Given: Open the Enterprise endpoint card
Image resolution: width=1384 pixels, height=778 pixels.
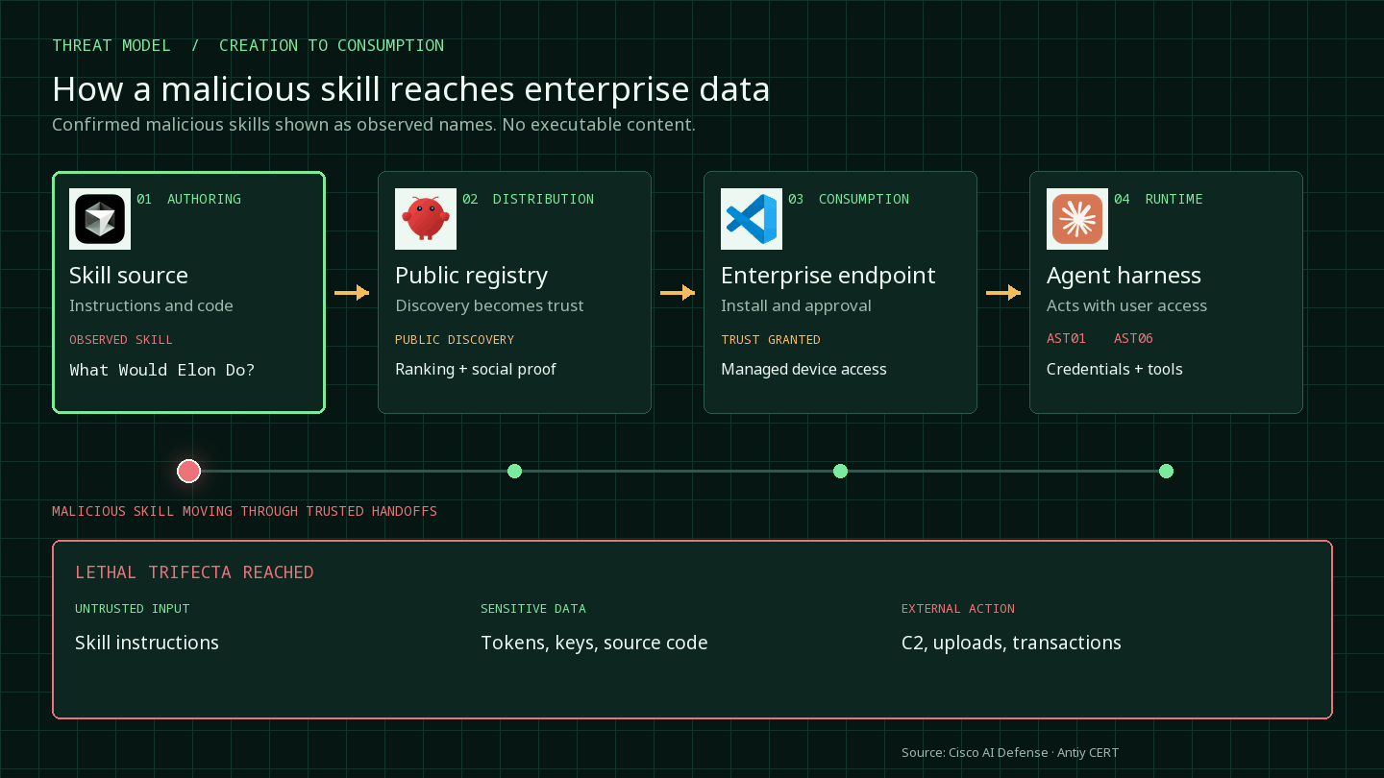Looking at the screenshot, I should [x=840, y=292].
